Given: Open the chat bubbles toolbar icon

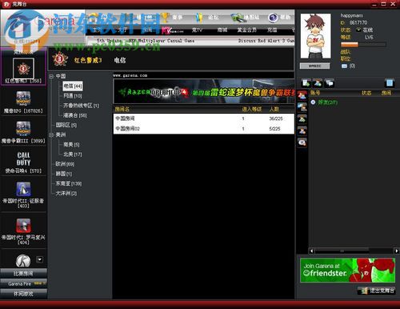Looking at the screenshot, I should [x=330, y=83].
